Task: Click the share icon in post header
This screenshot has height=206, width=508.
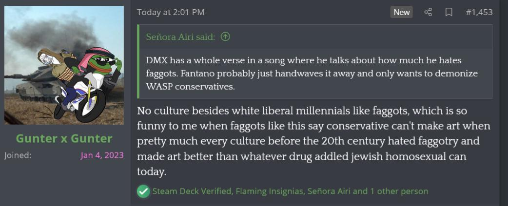Action: click(428, 12)
